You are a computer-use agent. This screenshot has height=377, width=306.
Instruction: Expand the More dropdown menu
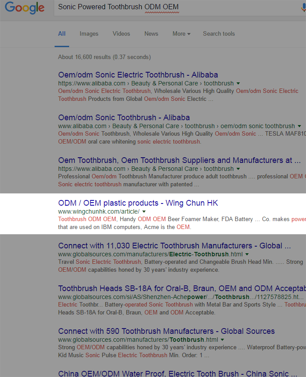tap(181, 33)
